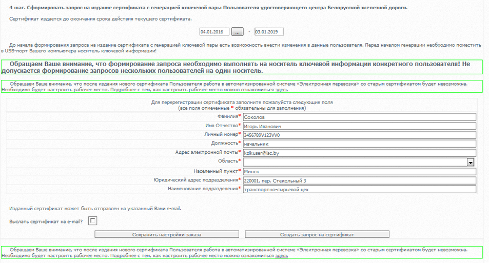This screenshot has width=489, height=263.
Task: Open the upper здесь setup link
Action: (x=281, y=90)
